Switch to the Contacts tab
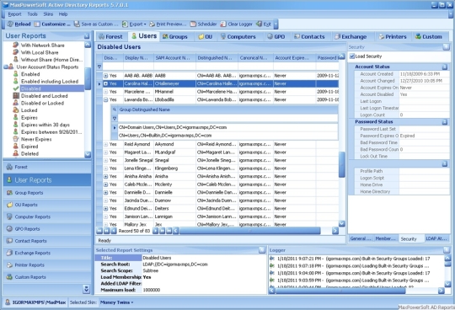455x310 pixels. [309, 36]
